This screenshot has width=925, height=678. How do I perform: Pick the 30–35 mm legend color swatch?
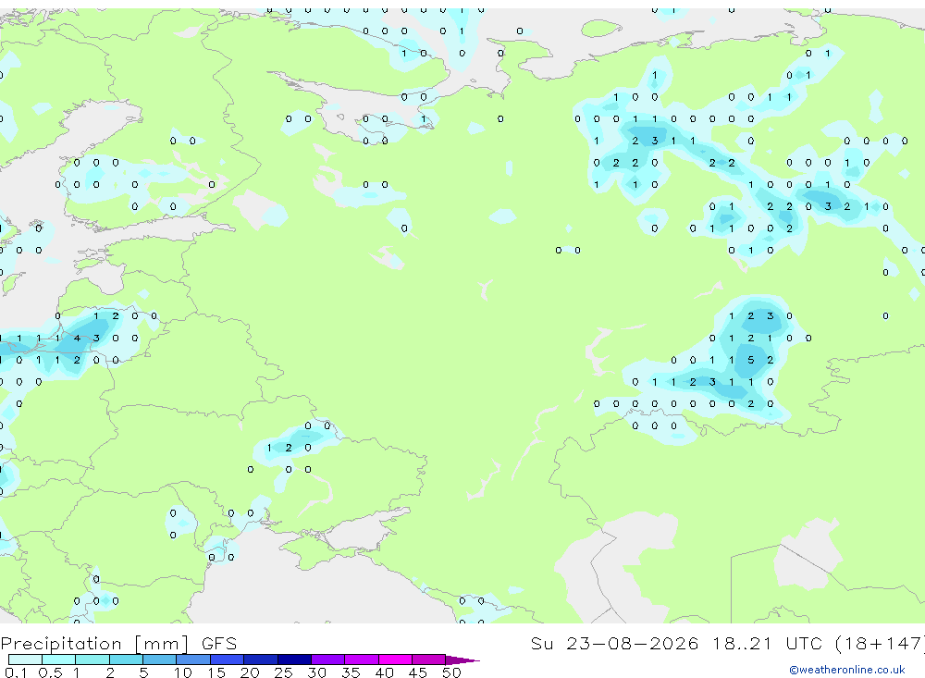coord(328,660)
